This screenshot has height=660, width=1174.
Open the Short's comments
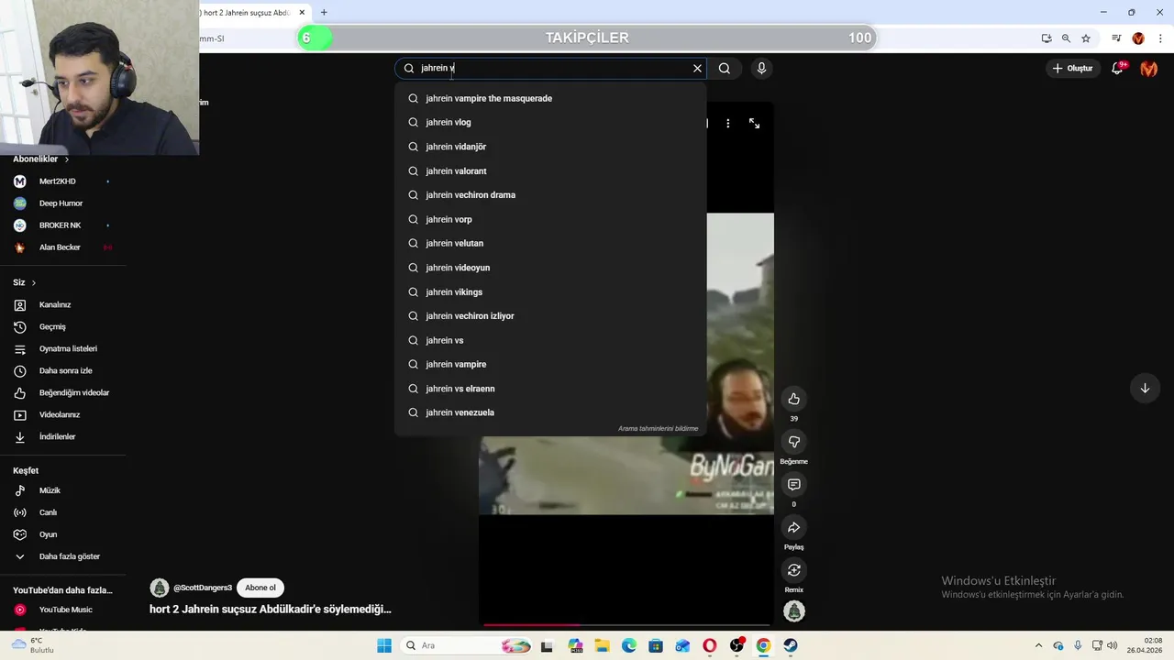794,484
